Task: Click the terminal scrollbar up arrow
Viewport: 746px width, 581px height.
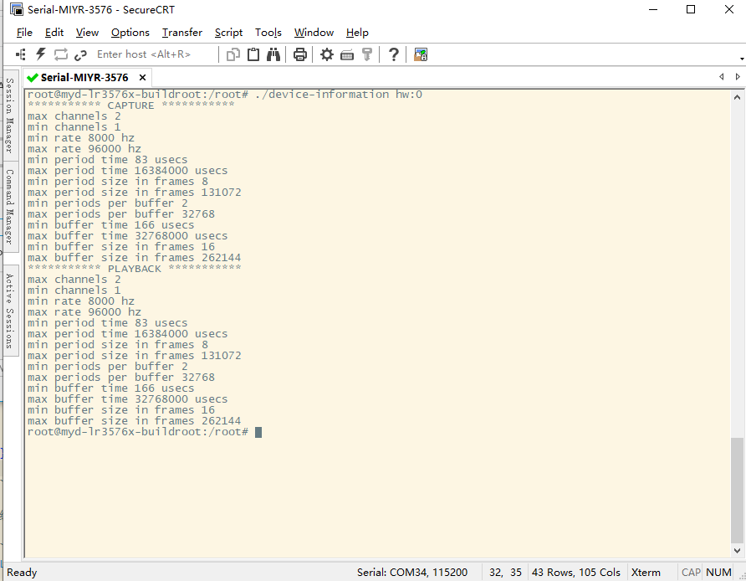Action: [x=737, y=97]
